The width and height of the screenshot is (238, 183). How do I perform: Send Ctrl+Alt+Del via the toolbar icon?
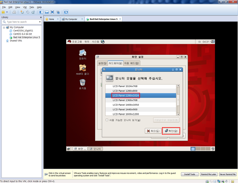tap(14, 12)
